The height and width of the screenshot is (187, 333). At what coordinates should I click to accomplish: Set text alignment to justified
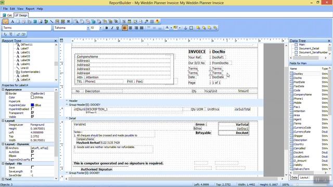[142, 28]
